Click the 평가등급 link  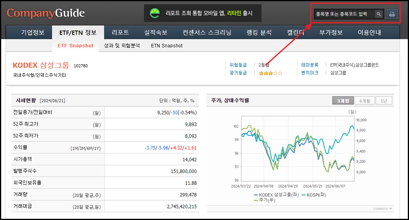[x=238, y=73]
